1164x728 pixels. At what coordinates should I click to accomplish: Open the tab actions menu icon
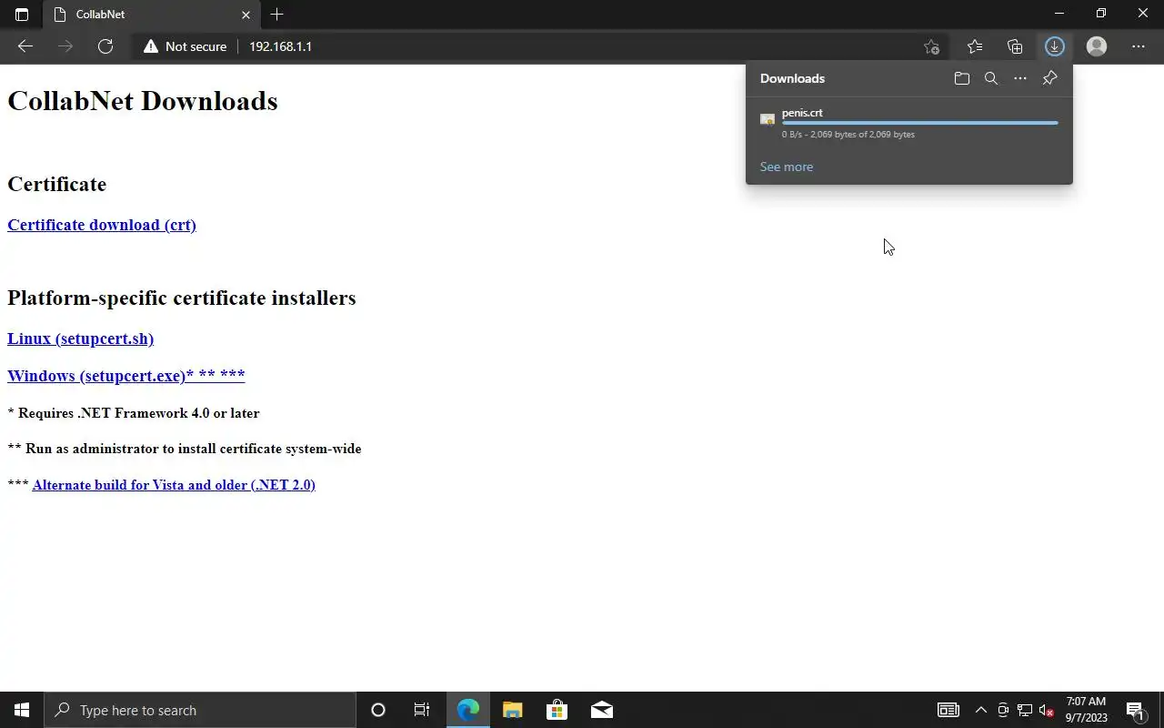click(22, 15)
